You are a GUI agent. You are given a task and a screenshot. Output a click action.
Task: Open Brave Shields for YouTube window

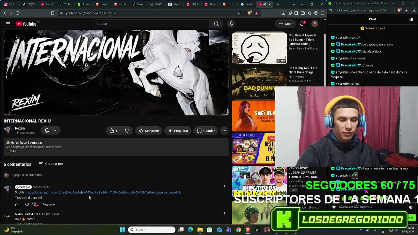(250, 13)
